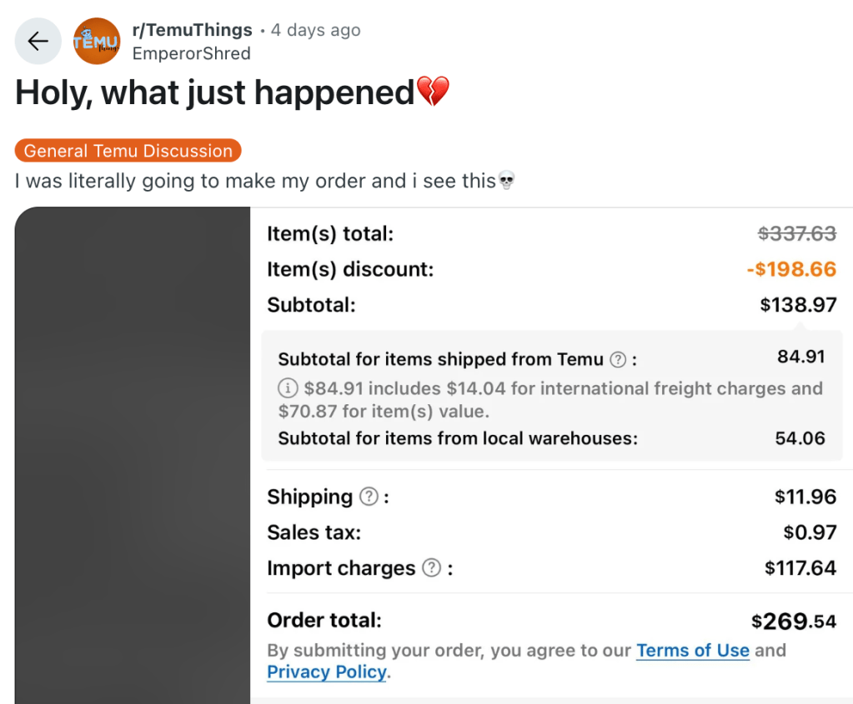Open the Privacy Policy link
The width and height of the screenshot is (853, 704).
[327, 672]
